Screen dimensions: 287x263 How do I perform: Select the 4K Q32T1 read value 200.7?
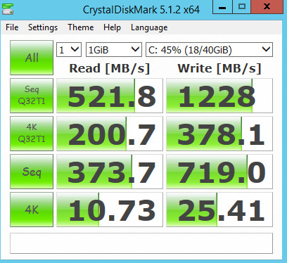[110, 134]
